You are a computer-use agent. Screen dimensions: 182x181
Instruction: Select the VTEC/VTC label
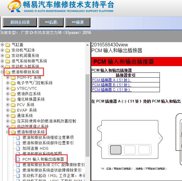(27, 88)
